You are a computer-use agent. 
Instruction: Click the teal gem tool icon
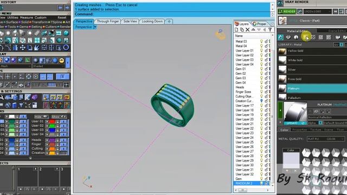click(x=66, y=33)
